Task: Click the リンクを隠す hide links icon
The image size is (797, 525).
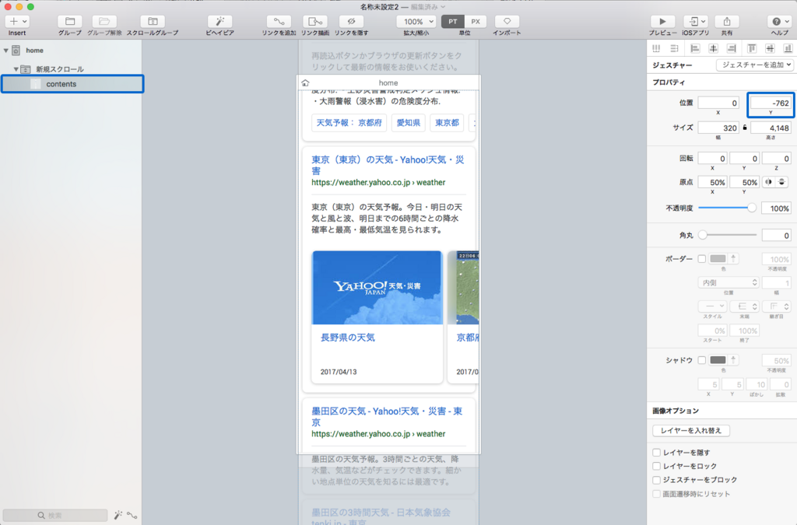Action: 351,21
